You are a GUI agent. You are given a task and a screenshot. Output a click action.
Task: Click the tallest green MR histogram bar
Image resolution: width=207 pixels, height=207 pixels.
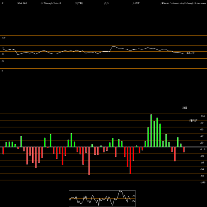point(151,130)
